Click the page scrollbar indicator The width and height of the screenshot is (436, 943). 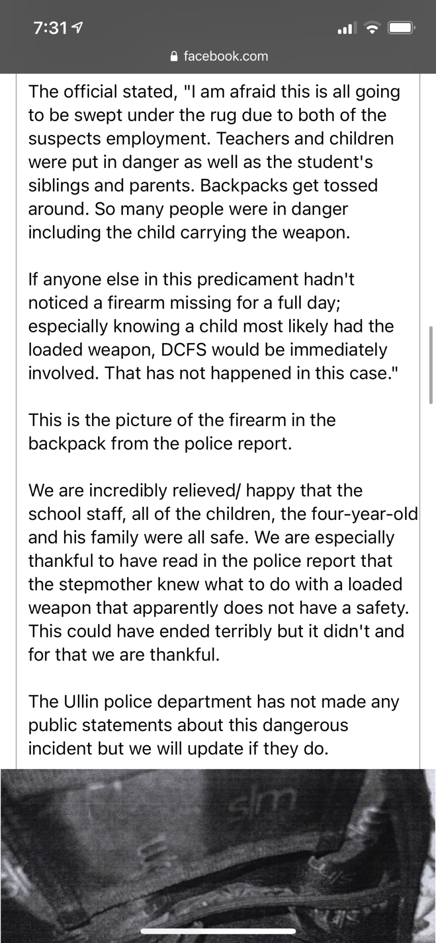(x=431, y=365)
